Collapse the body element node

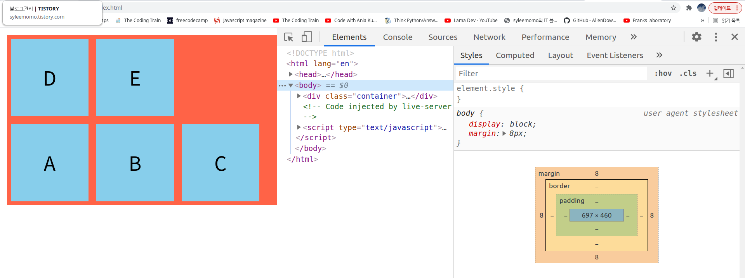290,85
